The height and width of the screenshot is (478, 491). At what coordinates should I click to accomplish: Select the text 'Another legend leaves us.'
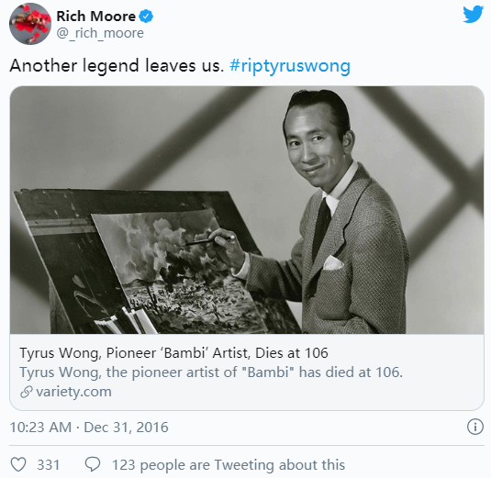(117, 66)
